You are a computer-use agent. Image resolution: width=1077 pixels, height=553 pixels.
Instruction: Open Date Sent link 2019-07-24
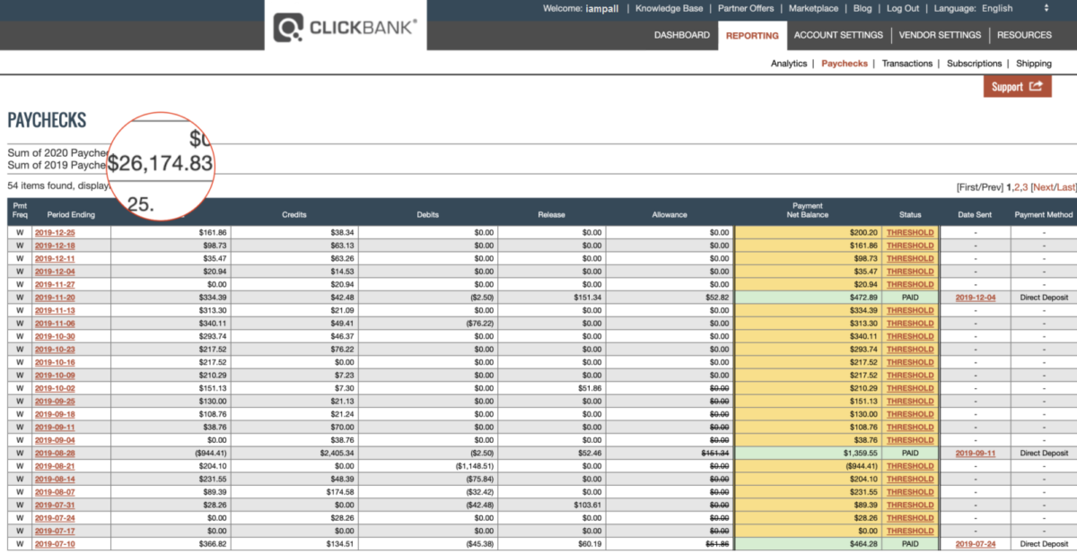pyautogui.click(x=976, y=544)
